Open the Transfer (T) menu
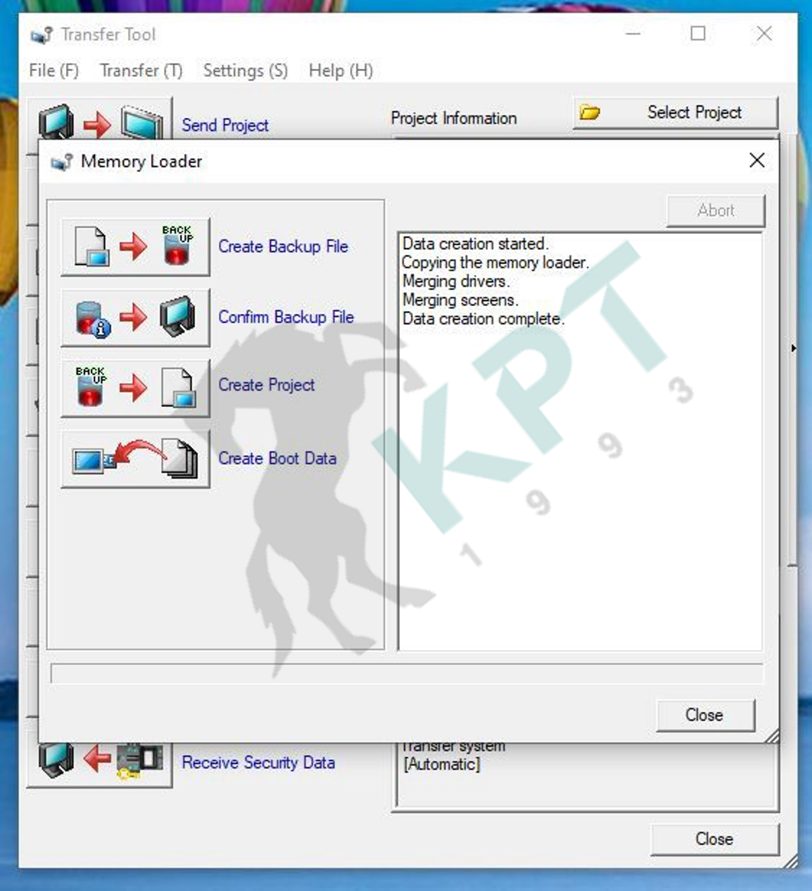 [141, 71]
